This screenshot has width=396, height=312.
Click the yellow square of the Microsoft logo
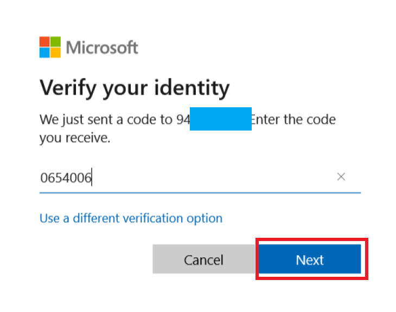point(55,53)
